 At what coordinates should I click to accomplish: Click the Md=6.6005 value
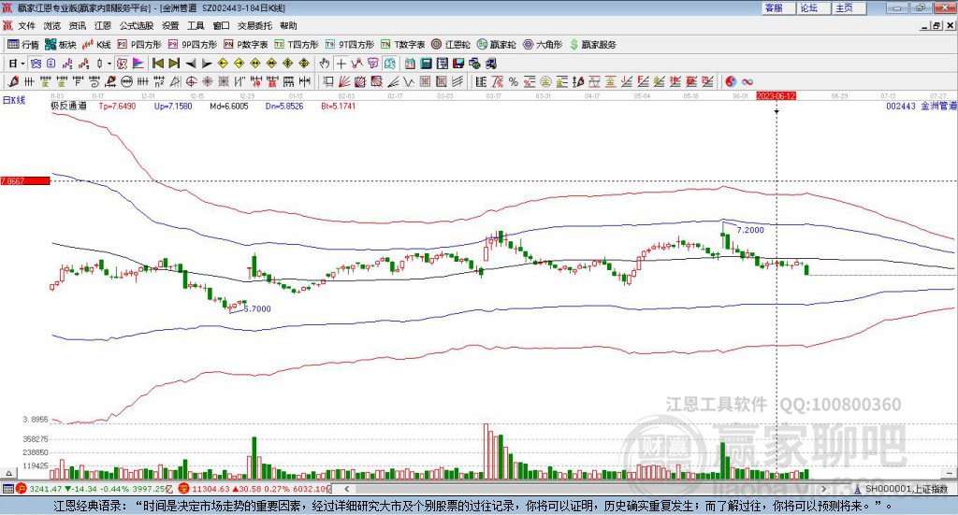pyautogui.click(x=229, y=106)
